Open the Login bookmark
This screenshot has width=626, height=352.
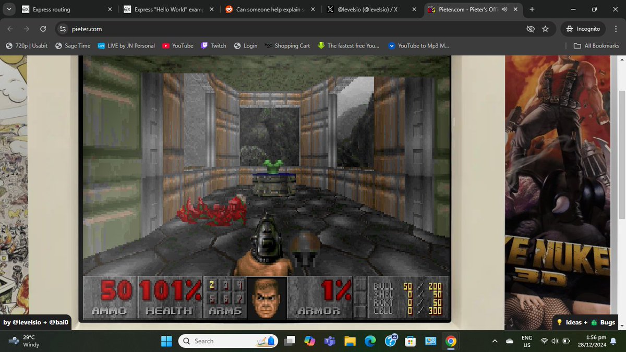point(246,46)
